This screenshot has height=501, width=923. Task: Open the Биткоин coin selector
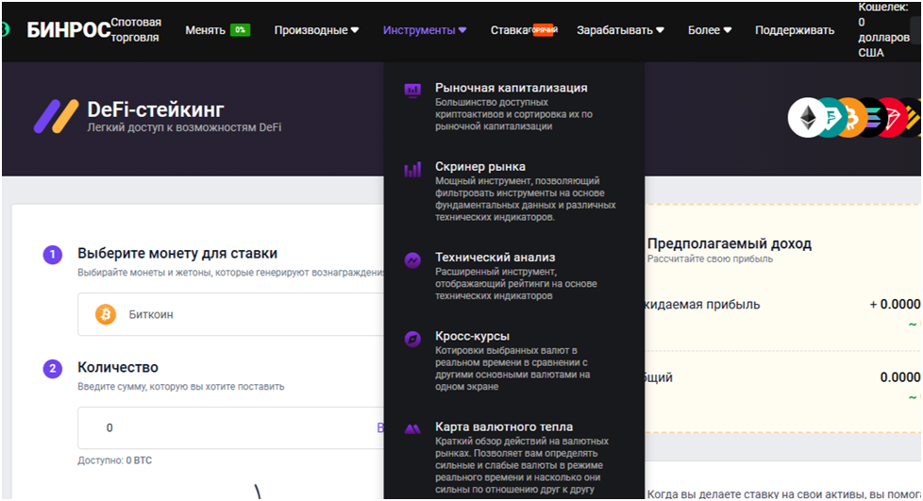[230, 314]
